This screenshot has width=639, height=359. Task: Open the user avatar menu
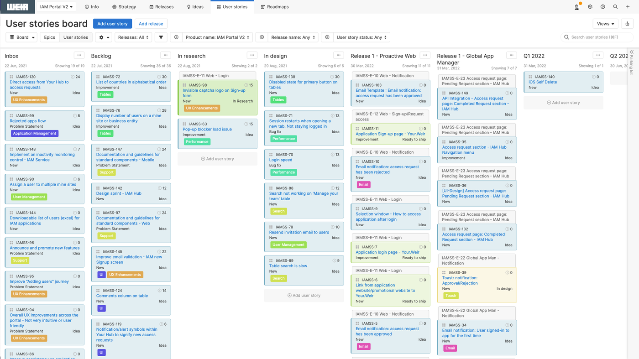(577, 7)
